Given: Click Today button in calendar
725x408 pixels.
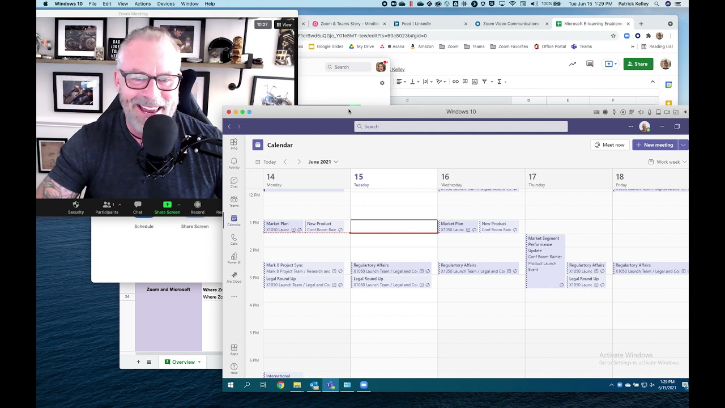Looking at the screenshot, I should tap(266, 162).
